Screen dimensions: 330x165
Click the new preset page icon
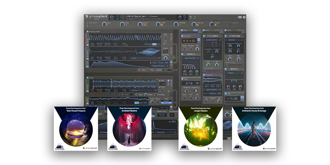(x=185, y=17)
